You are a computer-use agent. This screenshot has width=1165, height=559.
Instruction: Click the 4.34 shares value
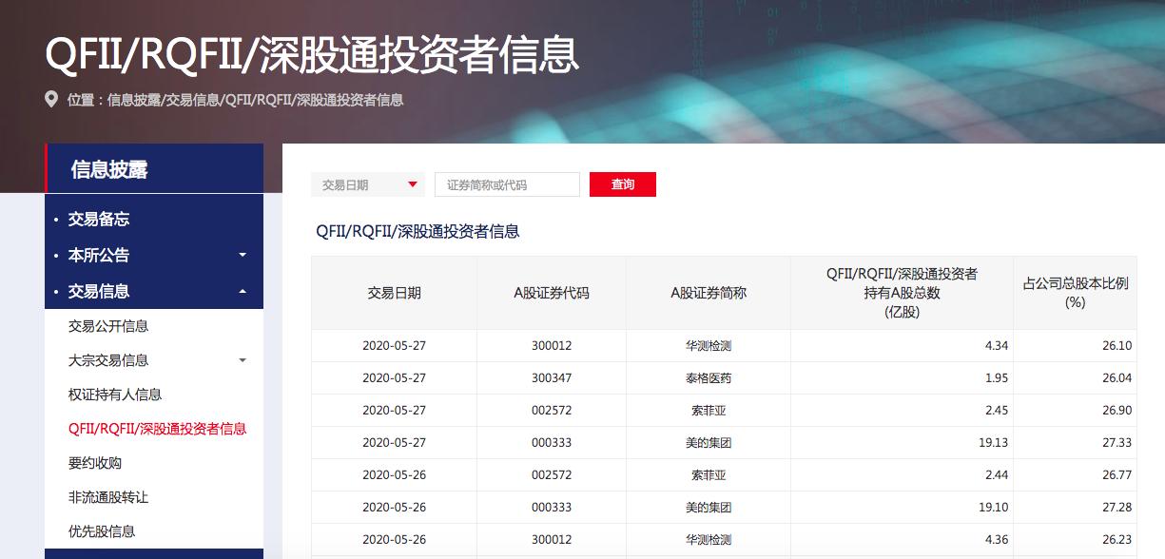(x=996, y=346)
